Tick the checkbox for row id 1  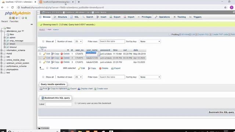coord(40,54)
